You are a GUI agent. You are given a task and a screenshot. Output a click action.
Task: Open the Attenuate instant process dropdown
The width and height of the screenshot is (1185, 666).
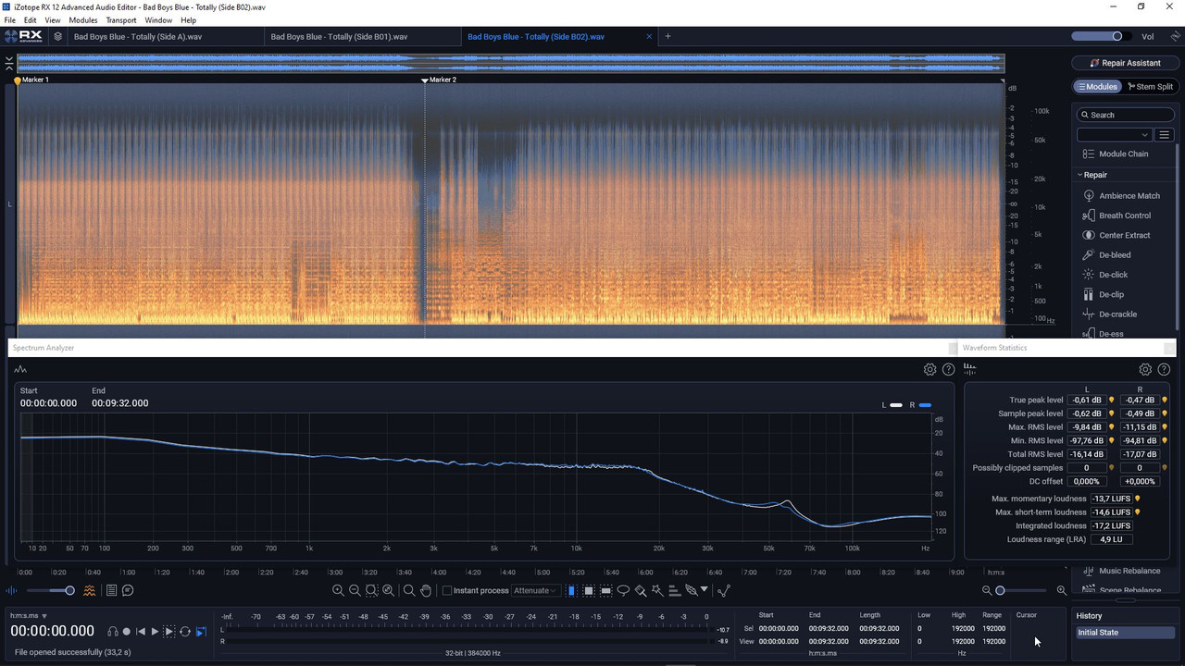pyautogui.click(x=535, y=590)
